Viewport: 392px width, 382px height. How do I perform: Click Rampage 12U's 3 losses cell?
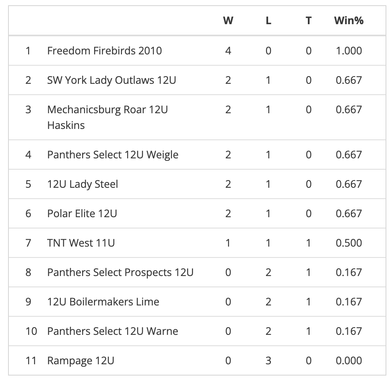(x=268, y=361)
